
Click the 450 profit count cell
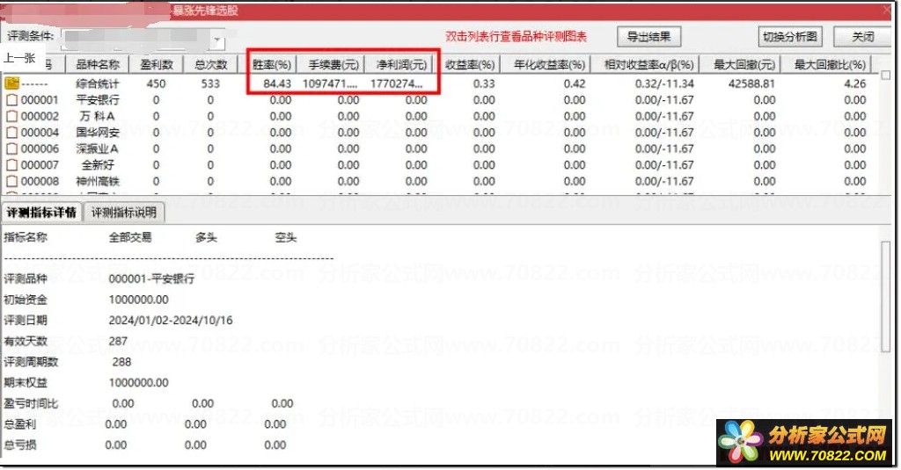pos(156,83)
